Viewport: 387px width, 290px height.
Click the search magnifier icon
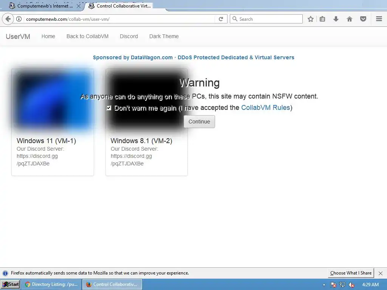click(x=235, y=19)
